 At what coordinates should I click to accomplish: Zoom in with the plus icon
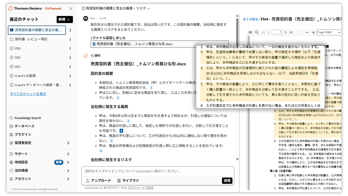pos(313,32)
